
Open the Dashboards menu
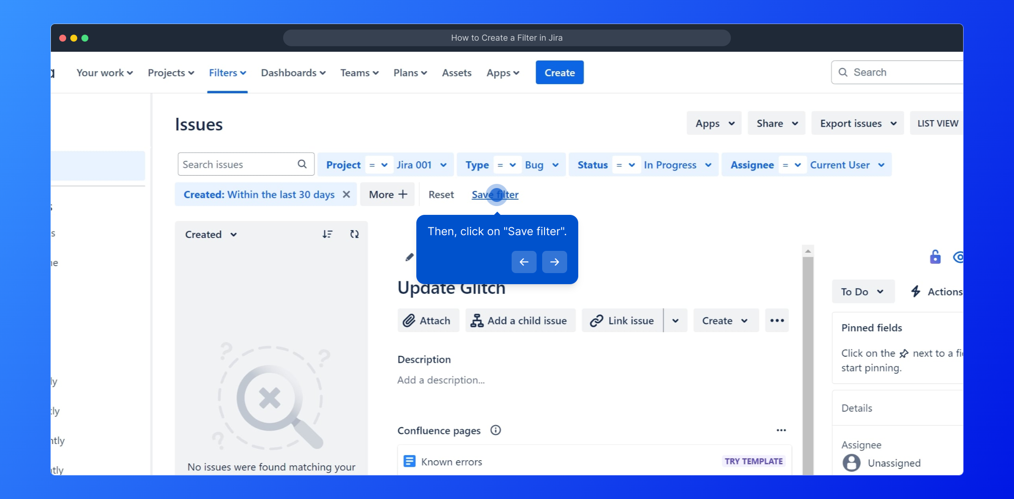pyautogui.click(x=293, y=73)
